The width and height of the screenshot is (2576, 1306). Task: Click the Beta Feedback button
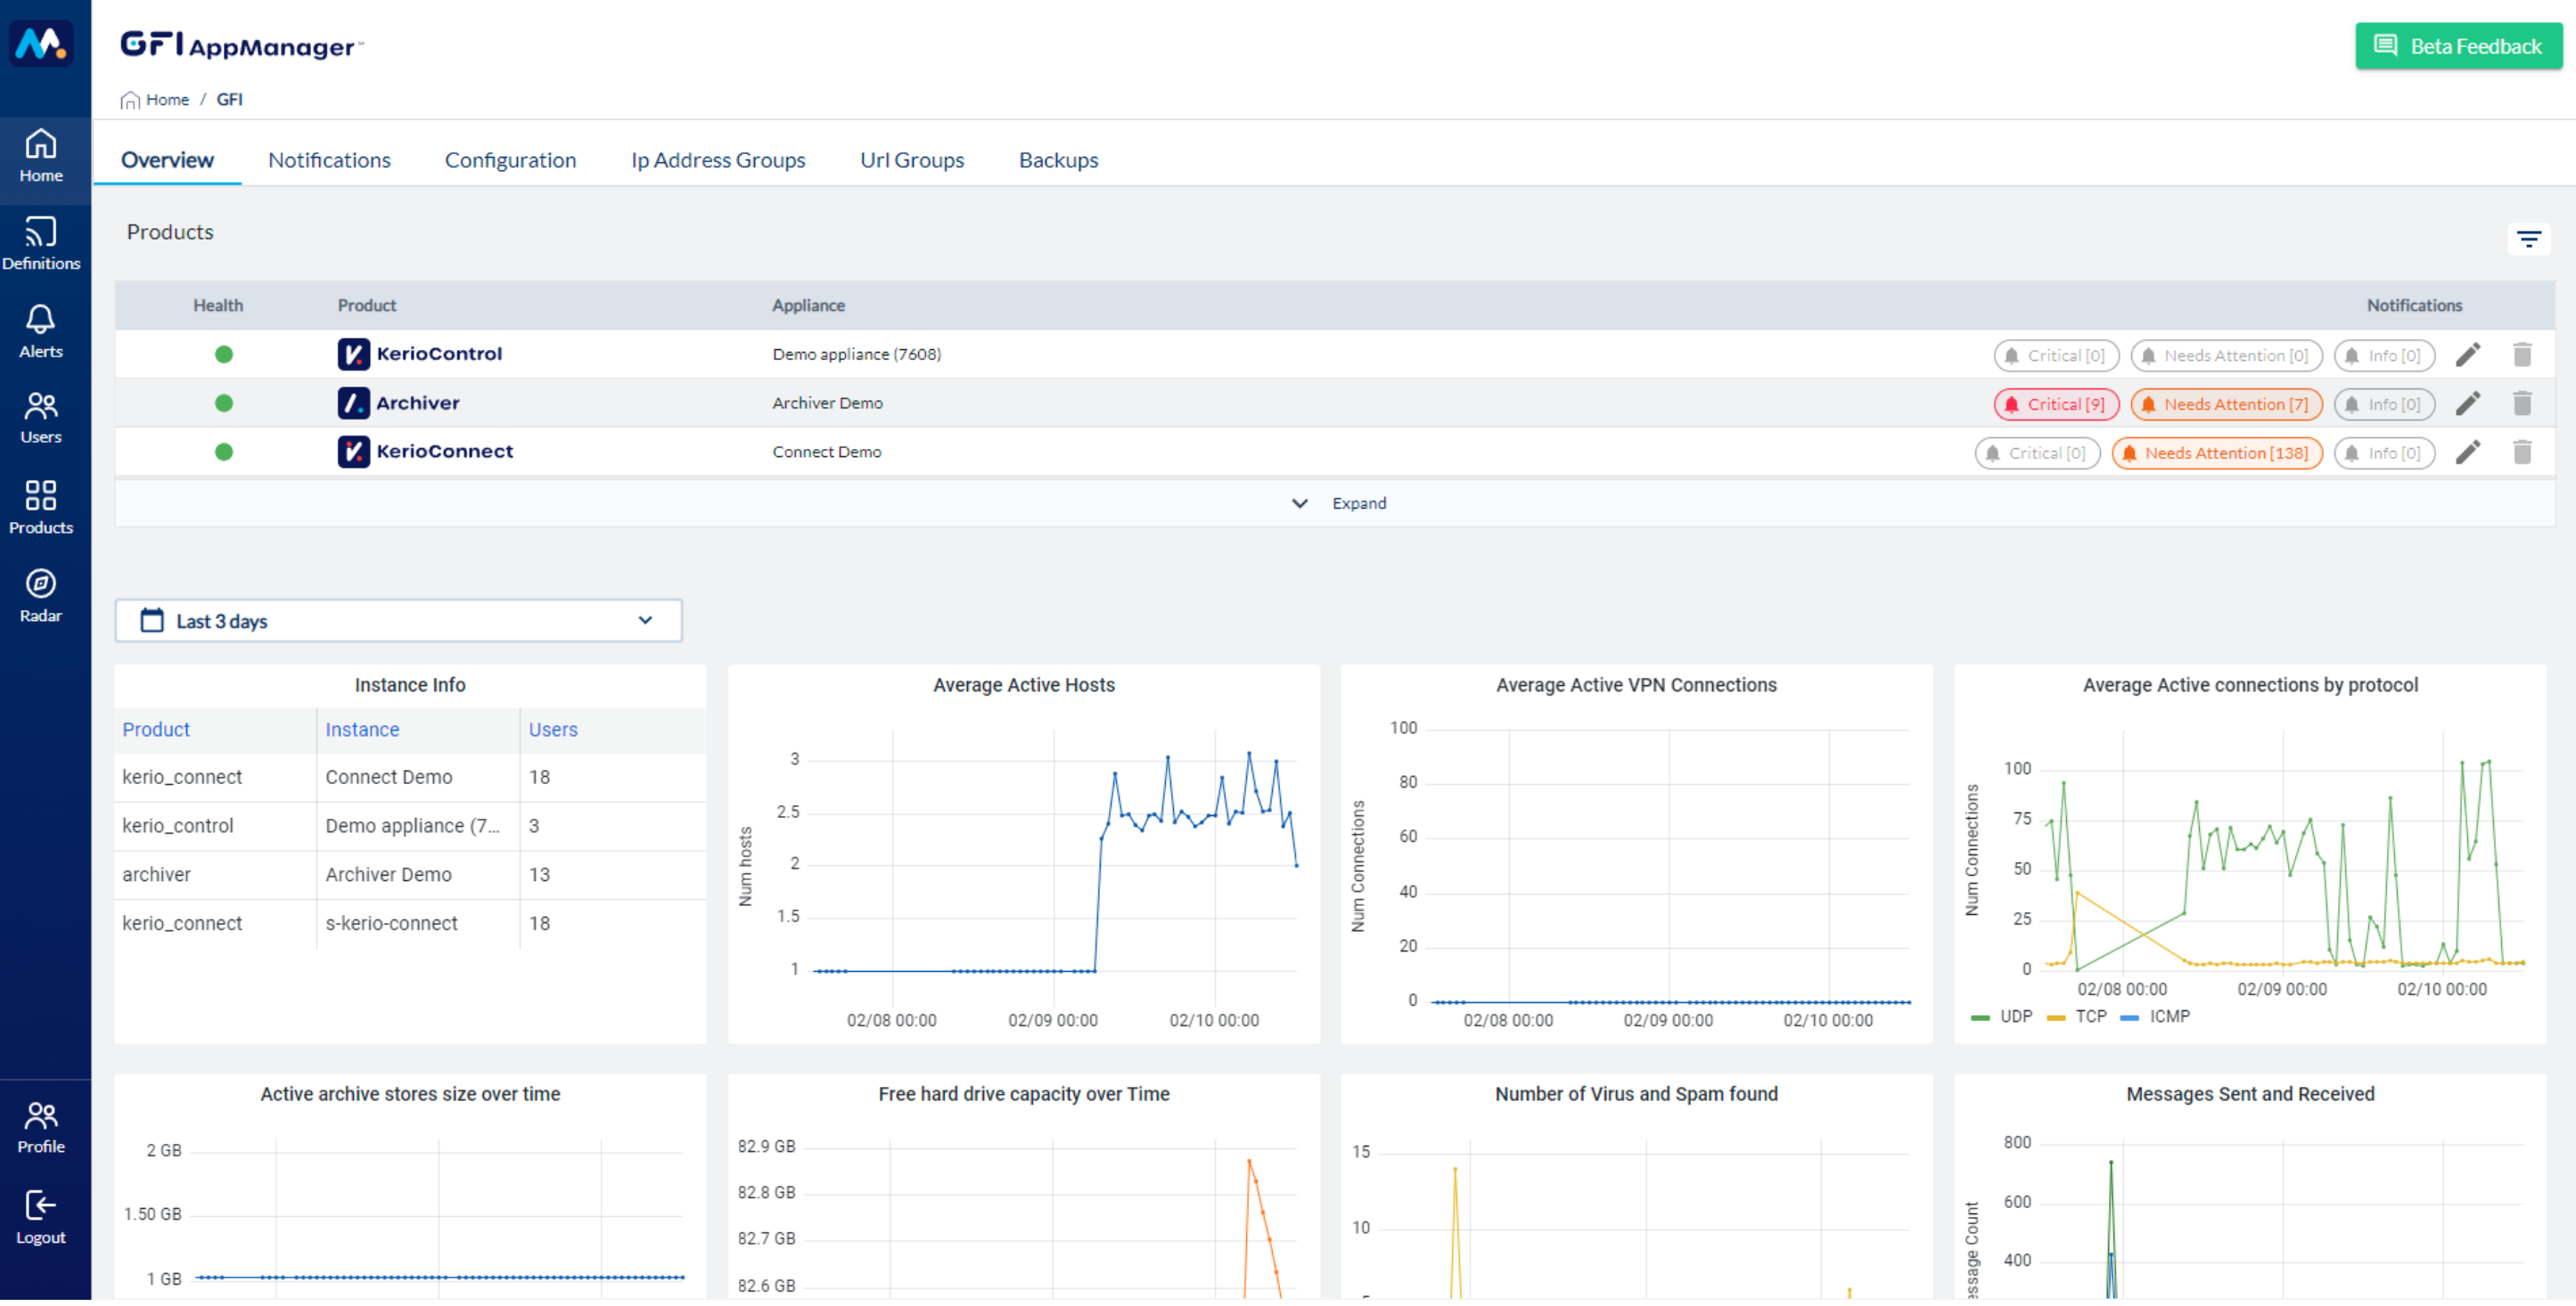2461,45
